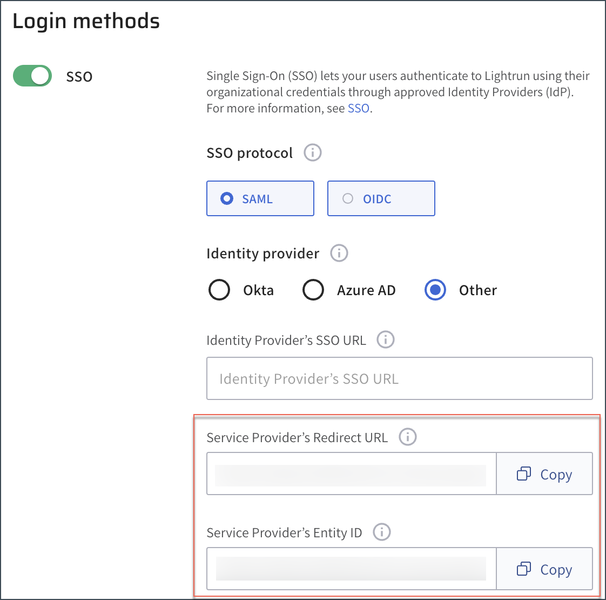Click the Identity Provider's SSO URL input
The height and width of the screenshot is (600, 606).
pyautogui.click(x=399, y=378)
